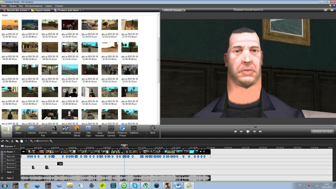Open the Record Camera tool
The height and width of the screenshot is (189, 336).
click(111, 131)
